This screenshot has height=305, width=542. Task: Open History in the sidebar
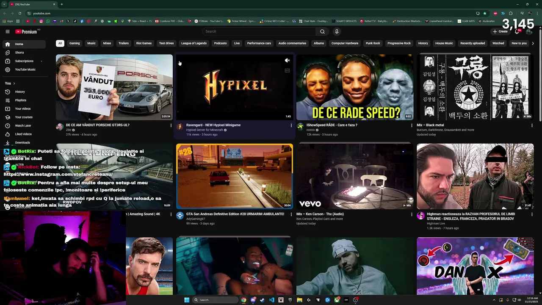point(25,92)
